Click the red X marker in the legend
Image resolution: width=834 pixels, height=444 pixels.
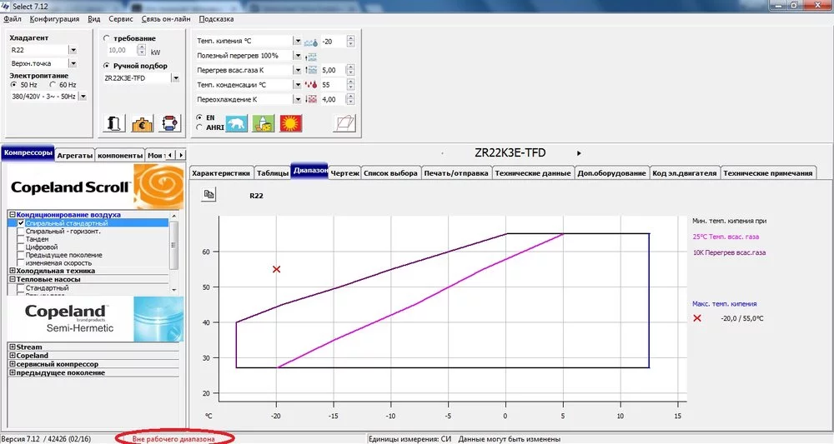[x=696, y=318]
